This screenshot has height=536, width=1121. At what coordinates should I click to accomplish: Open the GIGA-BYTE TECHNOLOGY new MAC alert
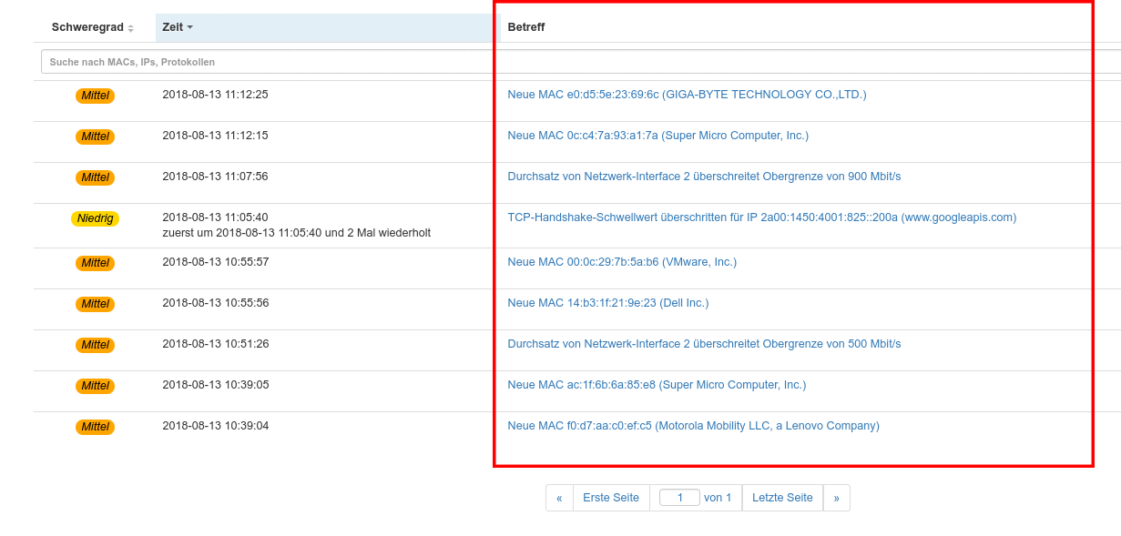[x=687, y=95]
